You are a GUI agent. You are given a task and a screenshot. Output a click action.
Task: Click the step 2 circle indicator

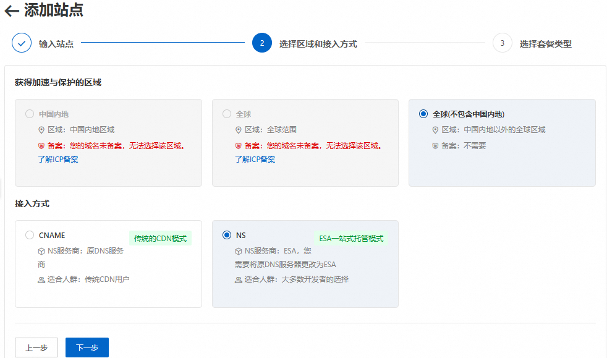pyautogui.click(x=262, y=43)
